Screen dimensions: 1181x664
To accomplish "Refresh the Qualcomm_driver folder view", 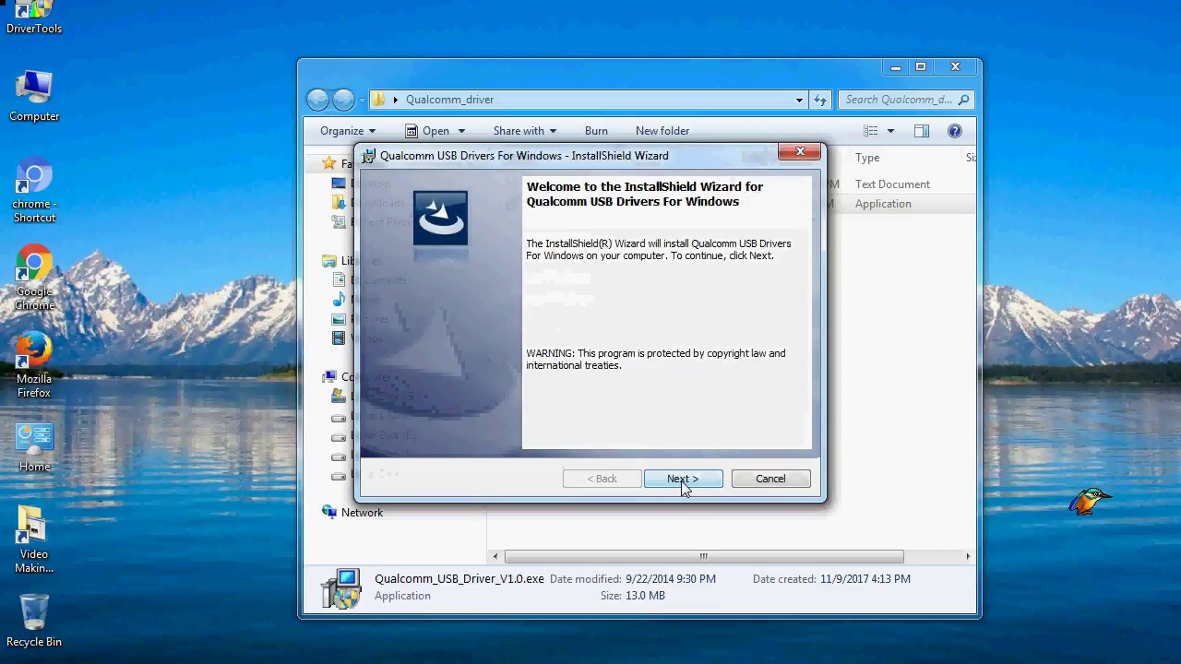I will click(x=819, y=100).
